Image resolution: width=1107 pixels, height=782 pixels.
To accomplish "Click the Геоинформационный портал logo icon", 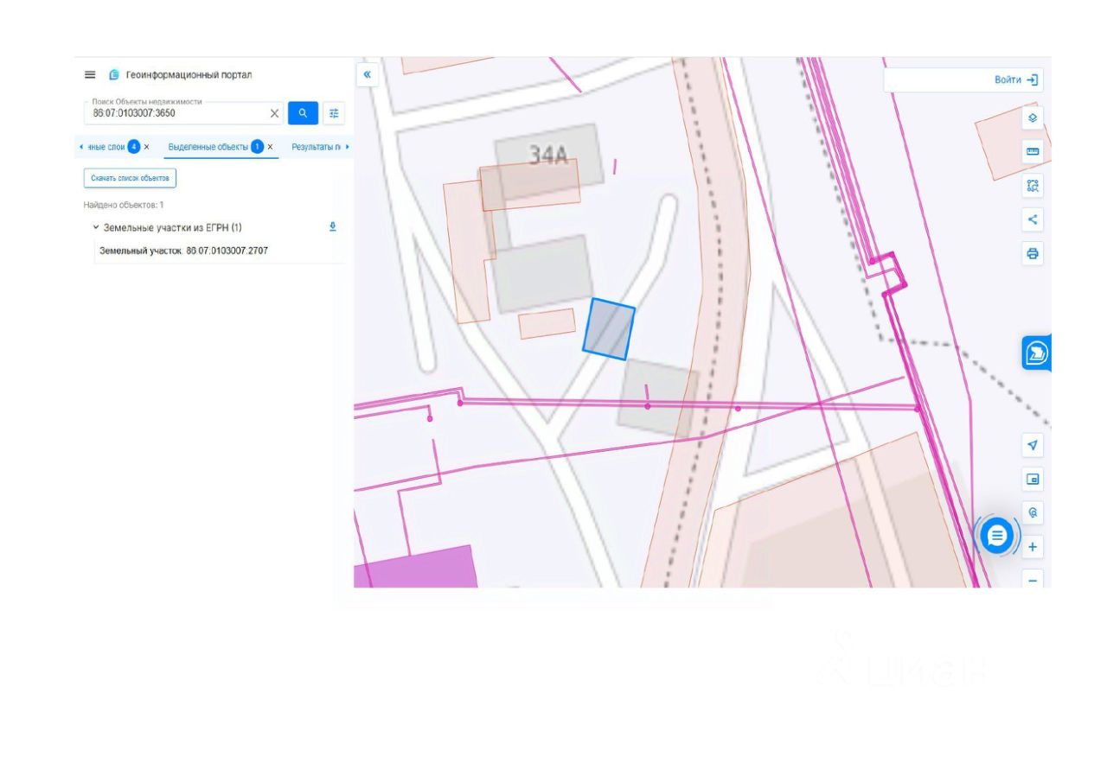I will (114, 75).
